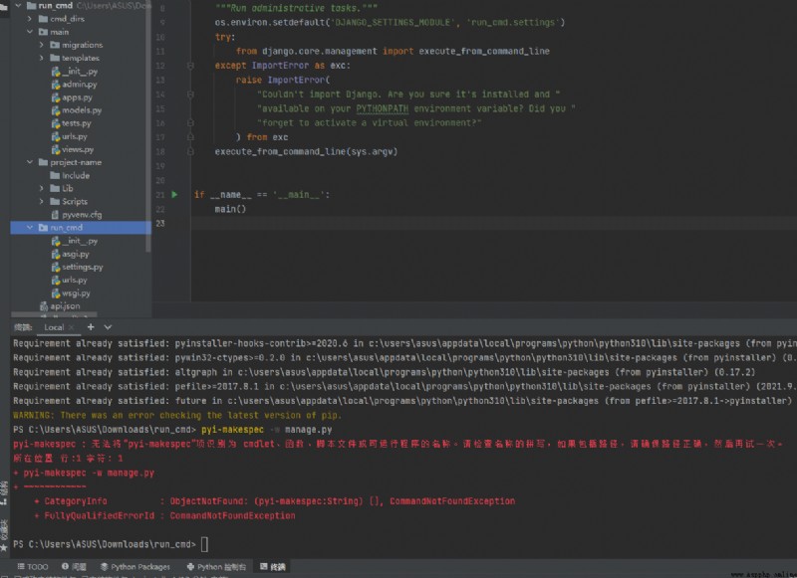Click the project tree vertical scrollbar
797x578 pixels.
point(148,127)
